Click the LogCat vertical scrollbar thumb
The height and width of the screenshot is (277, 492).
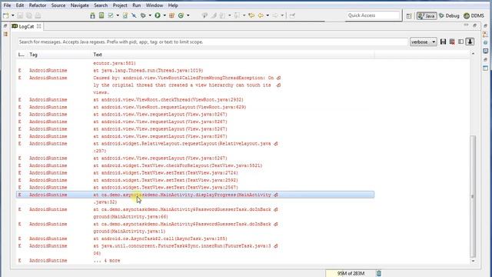[x=473, y=196]
